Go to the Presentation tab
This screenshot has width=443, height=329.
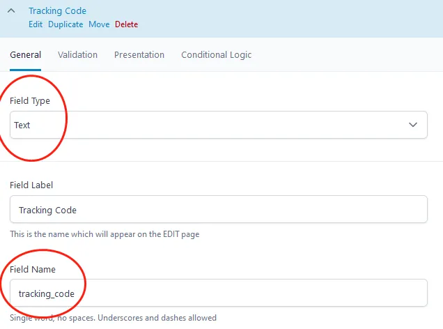click(139, 55)
